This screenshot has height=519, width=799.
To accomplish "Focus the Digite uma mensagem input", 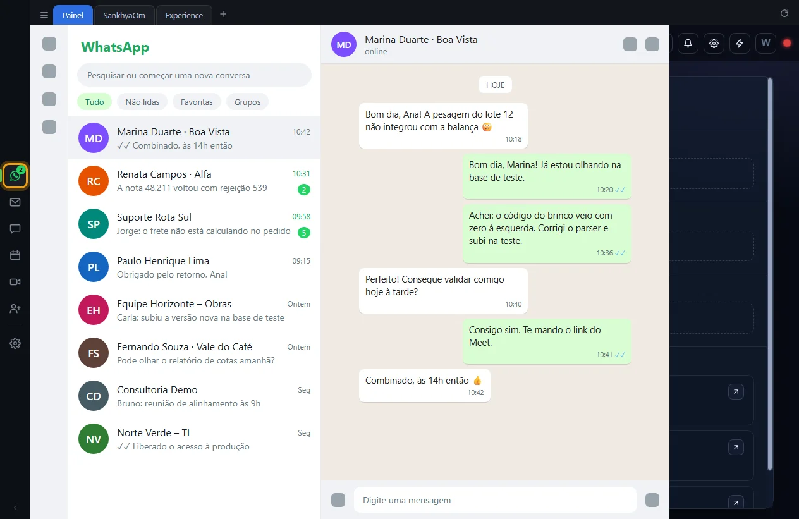I will point(495,500).
